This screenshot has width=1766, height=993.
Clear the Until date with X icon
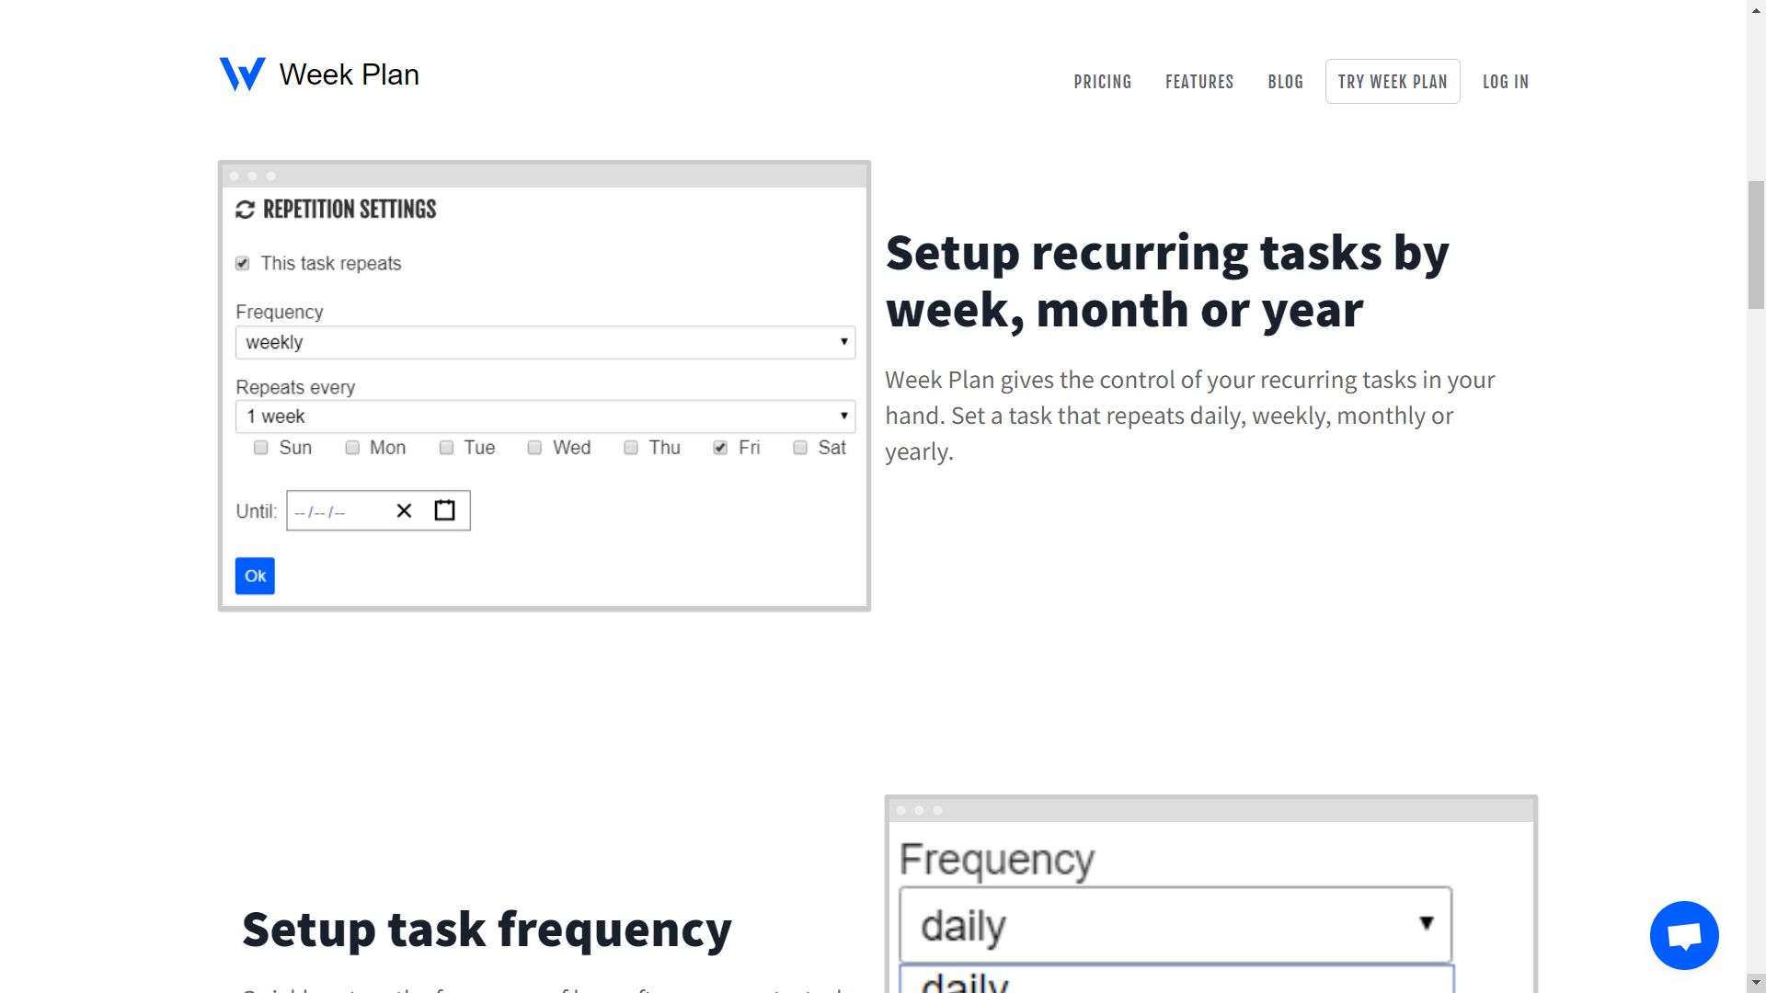[x=404, y=511]
